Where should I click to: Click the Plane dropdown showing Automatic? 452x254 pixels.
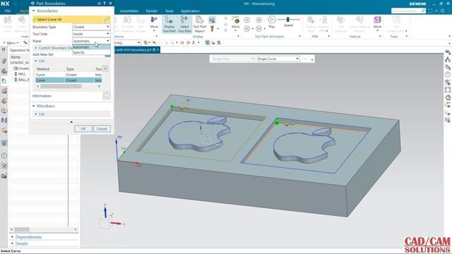point(91,41)
